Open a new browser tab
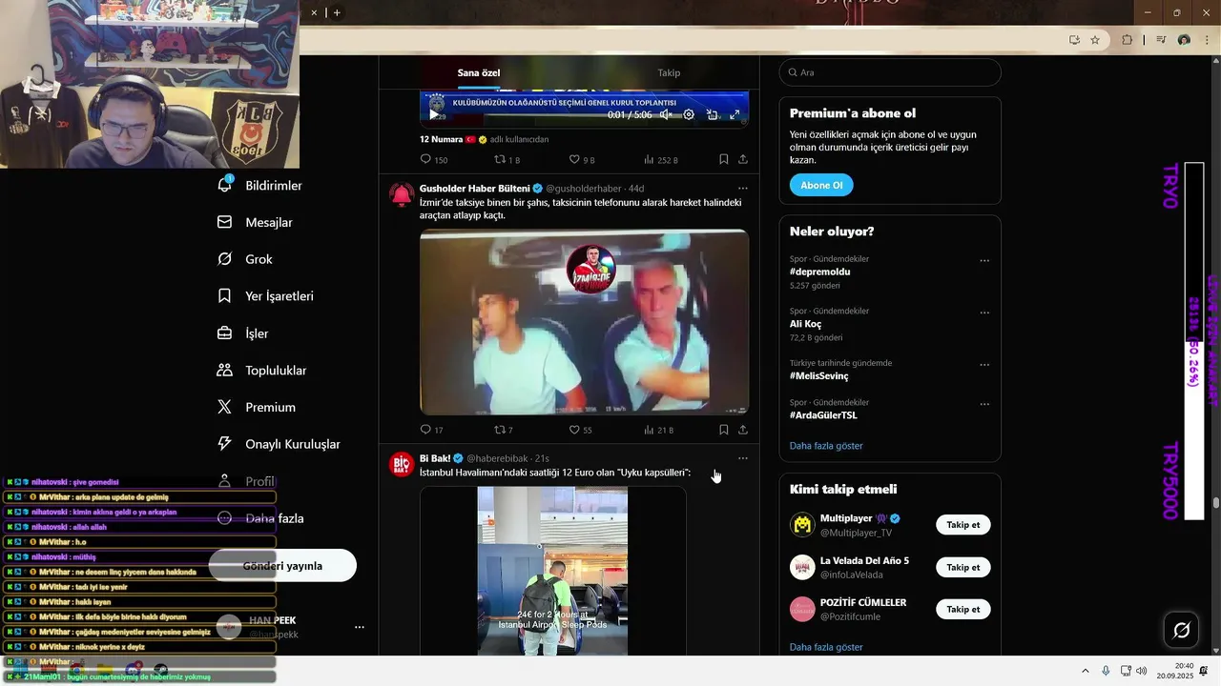 coord(337,12)
